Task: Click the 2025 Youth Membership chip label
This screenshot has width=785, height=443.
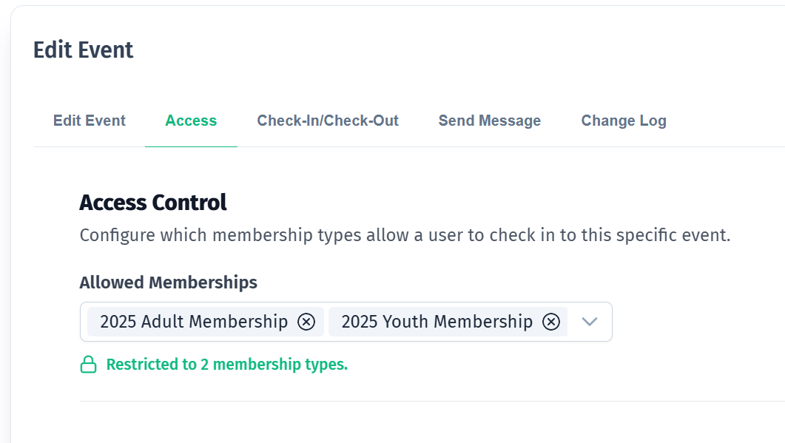Action: (437, 322)
